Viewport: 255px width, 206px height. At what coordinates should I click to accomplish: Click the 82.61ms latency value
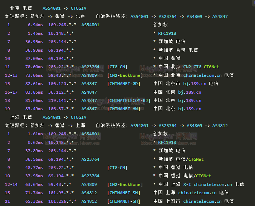coord(34,84)
